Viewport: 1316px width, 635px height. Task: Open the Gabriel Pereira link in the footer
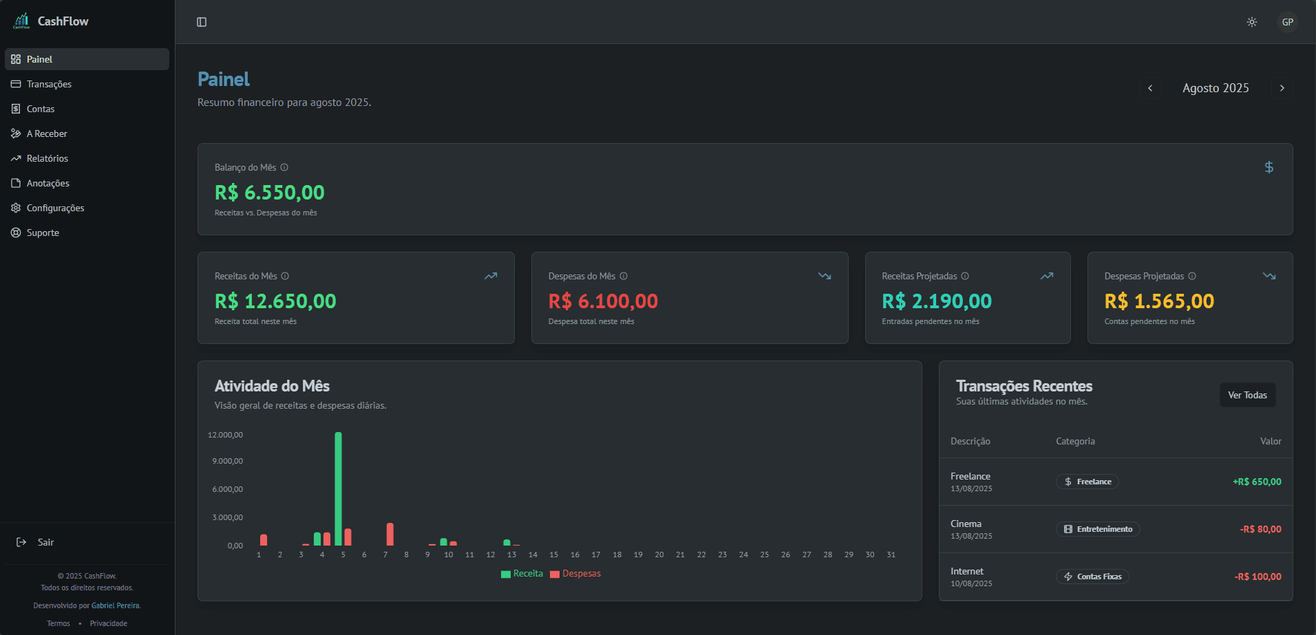point(115,605)
